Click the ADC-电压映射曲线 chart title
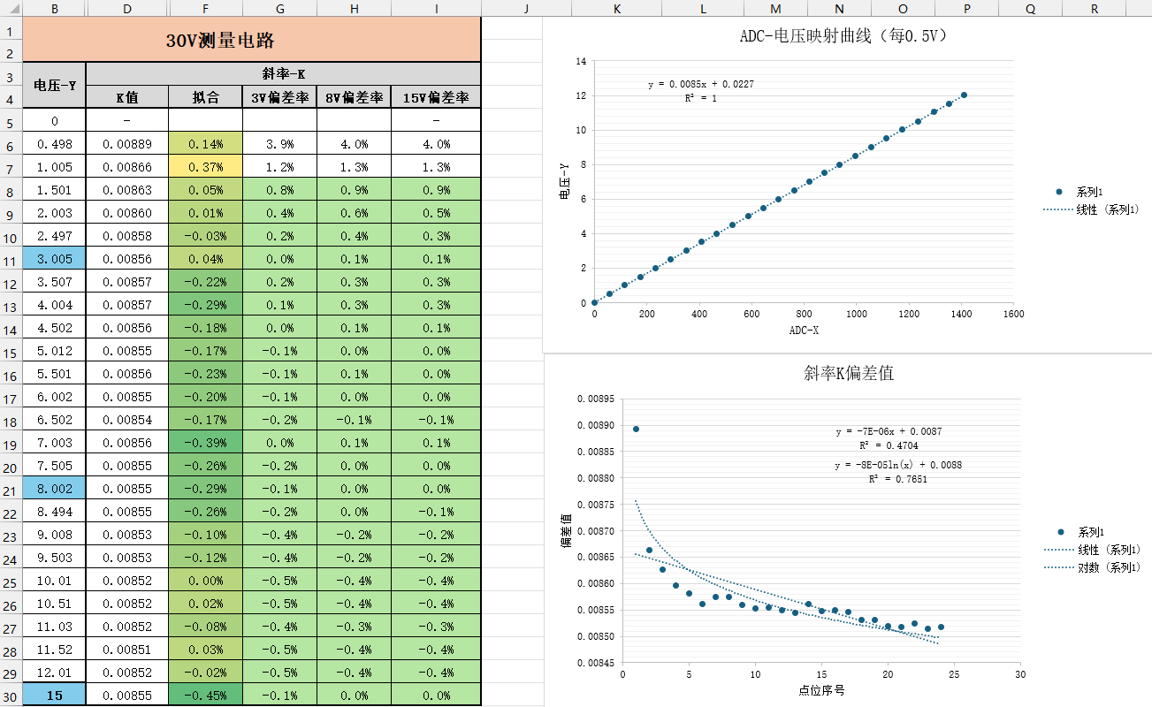 pyautogui.click(x=844, y=36)
